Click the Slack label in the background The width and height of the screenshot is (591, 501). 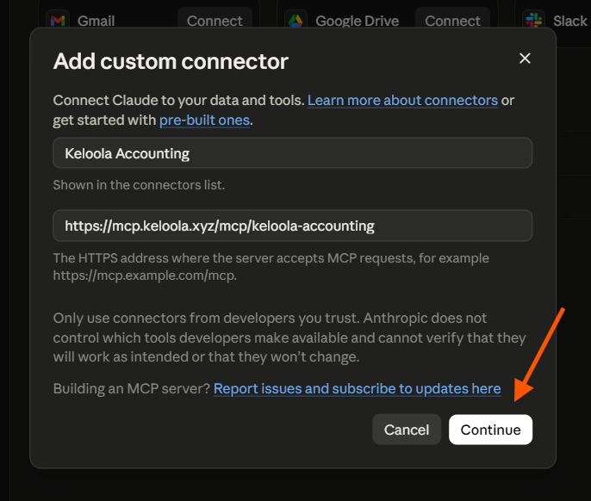[570, 22]
